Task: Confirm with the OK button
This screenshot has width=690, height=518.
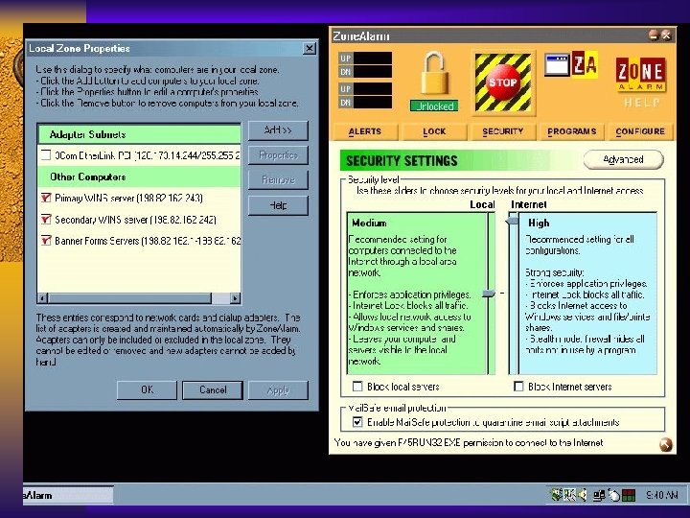Action: pyautogui.click(x=147, y=390)
